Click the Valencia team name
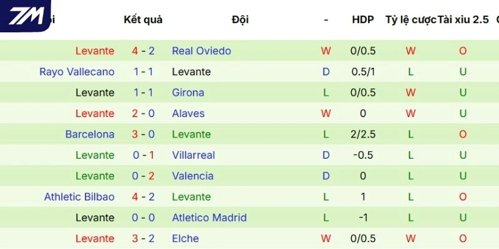 193,176
